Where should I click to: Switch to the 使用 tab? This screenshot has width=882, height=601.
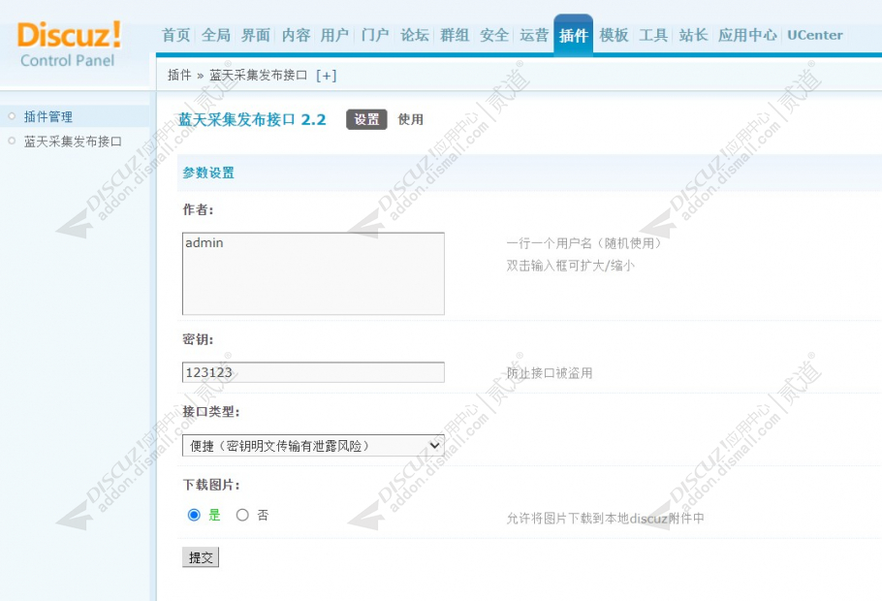[411, 119]
